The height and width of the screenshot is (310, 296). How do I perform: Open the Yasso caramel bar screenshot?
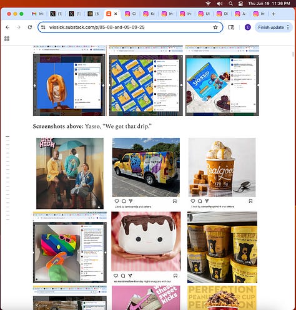pos(69,80)
